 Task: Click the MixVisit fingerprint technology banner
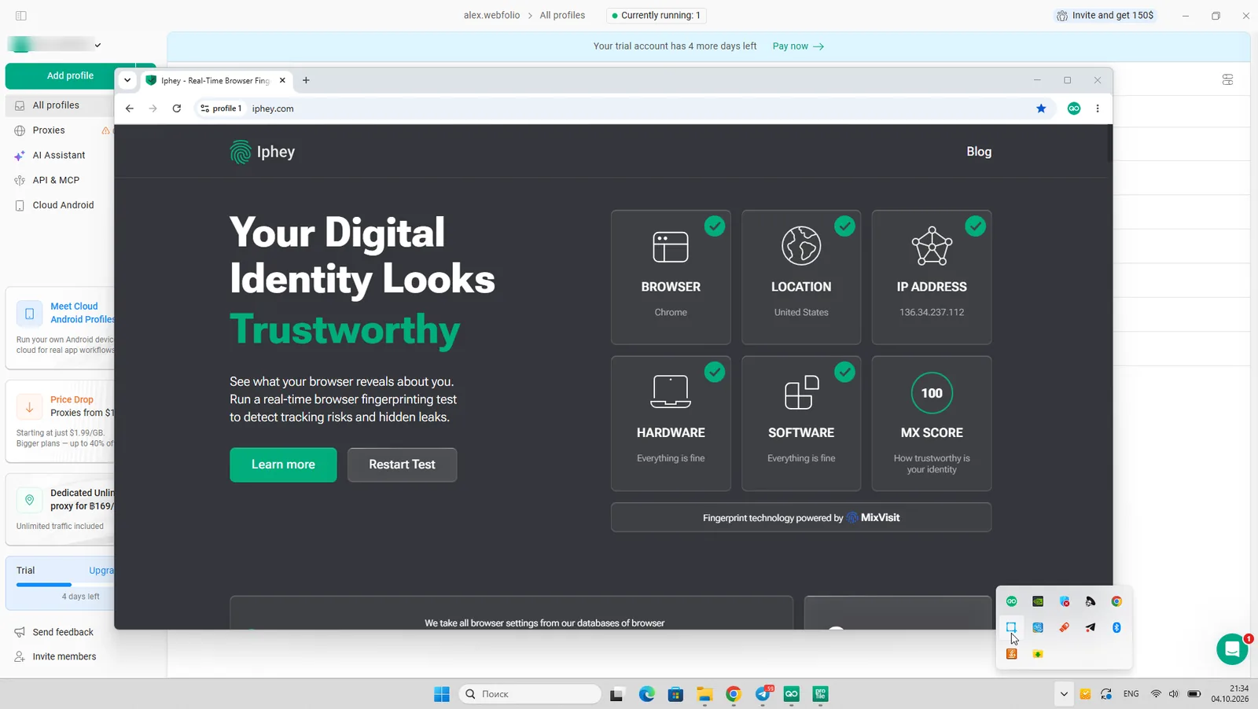tap(801, 517)
